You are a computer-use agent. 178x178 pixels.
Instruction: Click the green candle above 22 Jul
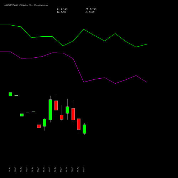pyautogui.click(x=44, y=123)
